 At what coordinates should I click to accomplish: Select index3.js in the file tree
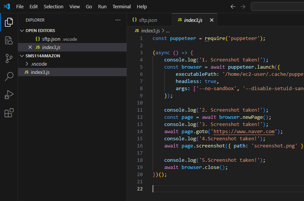[x=40, y=72]
